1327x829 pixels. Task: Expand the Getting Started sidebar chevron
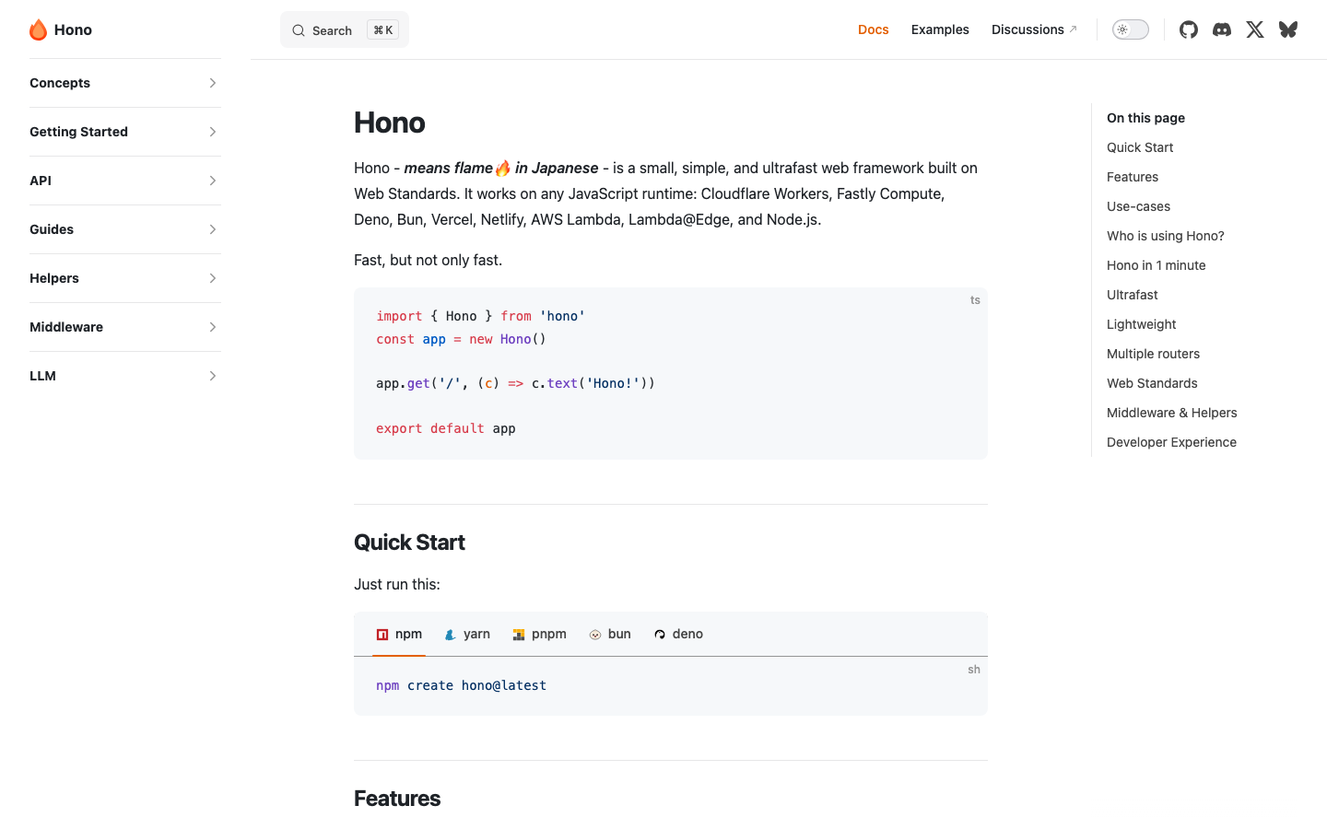tap(213, 132)
